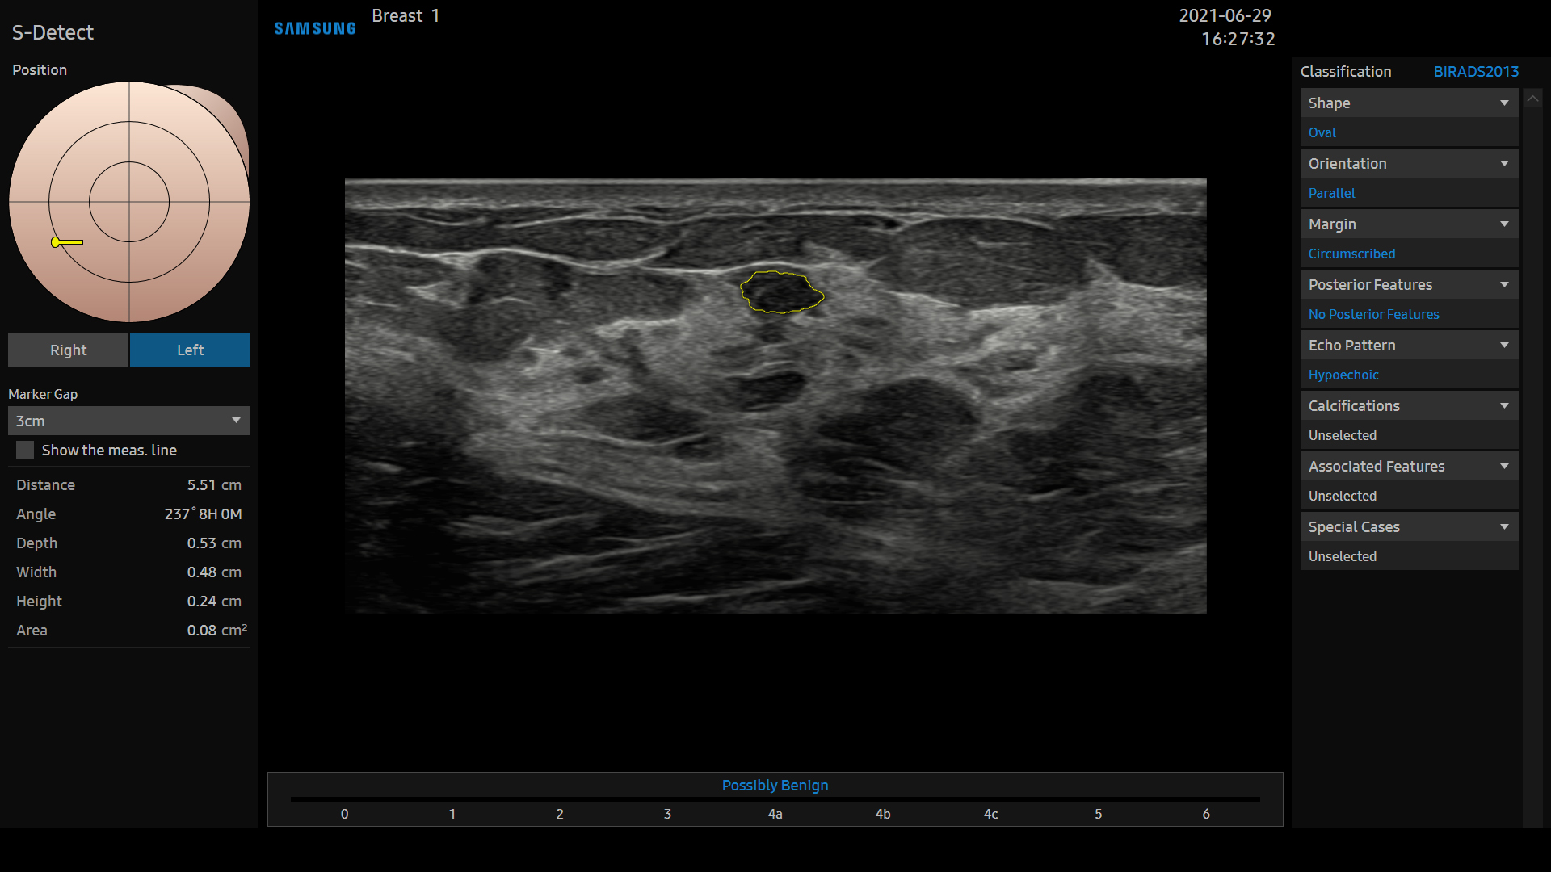Click the yellow lesion contour on ultrasound
Image resolution: width=1551 pixels, height=872 pixels.
[782, 292]
